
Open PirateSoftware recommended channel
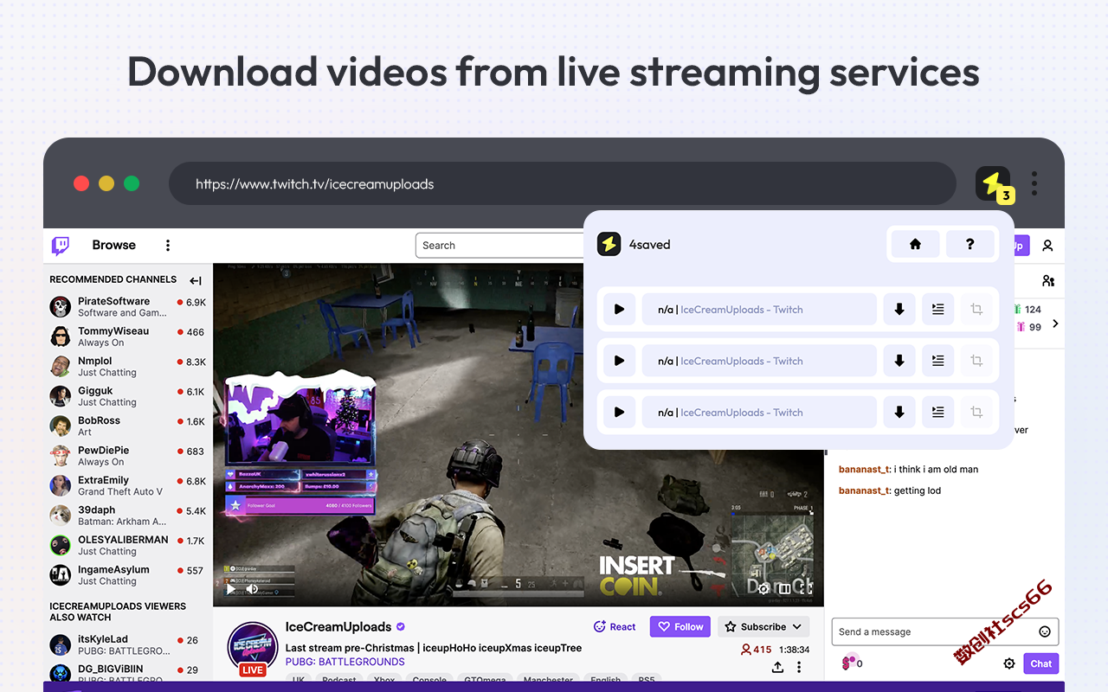[x=128, y=307]
